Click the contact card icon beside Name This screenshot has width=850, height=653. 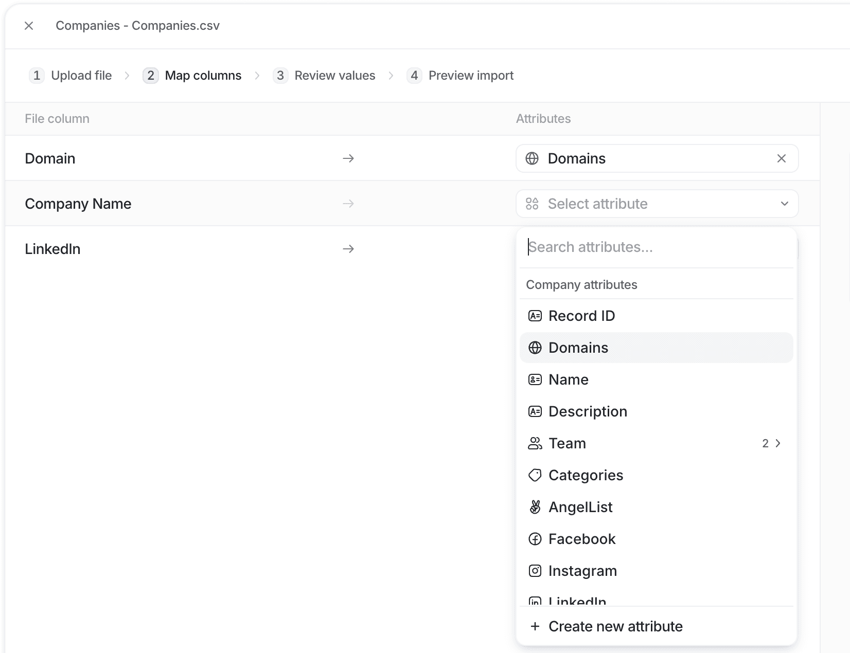coord(535,379)
